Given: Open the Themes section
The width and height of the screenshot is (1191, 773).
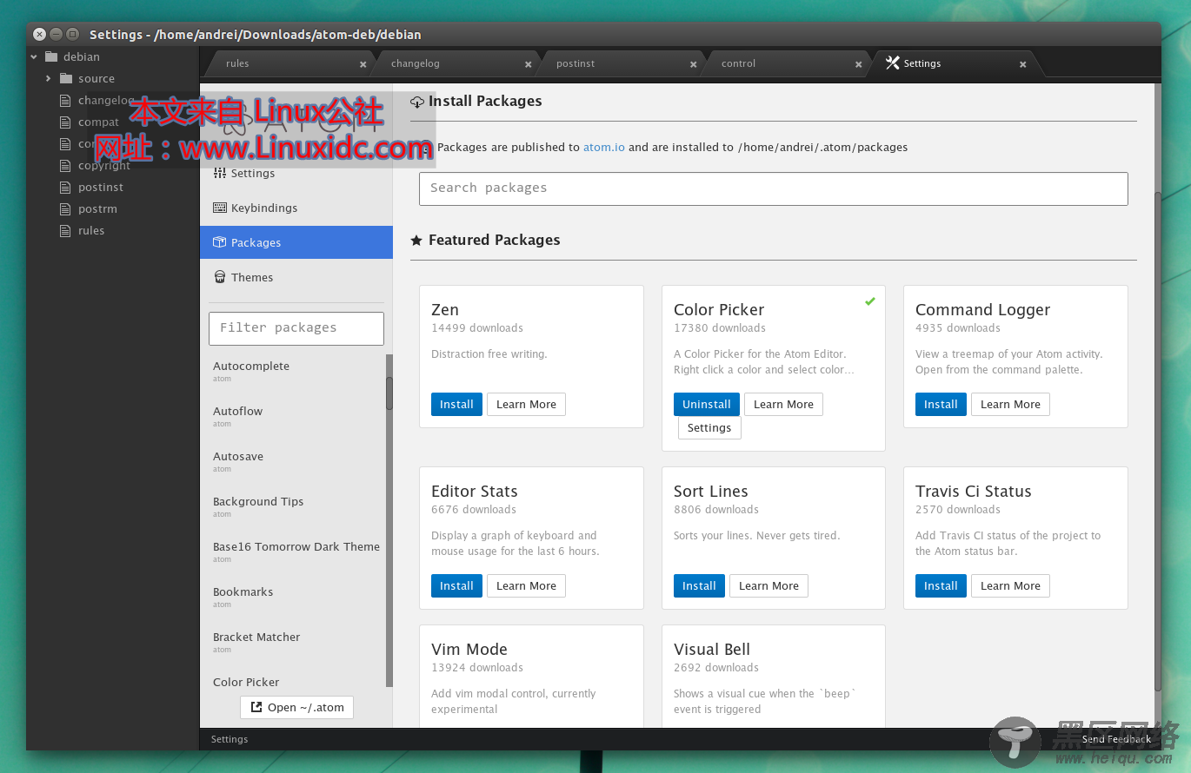Looking at the screenshot, I should (296, 278).
